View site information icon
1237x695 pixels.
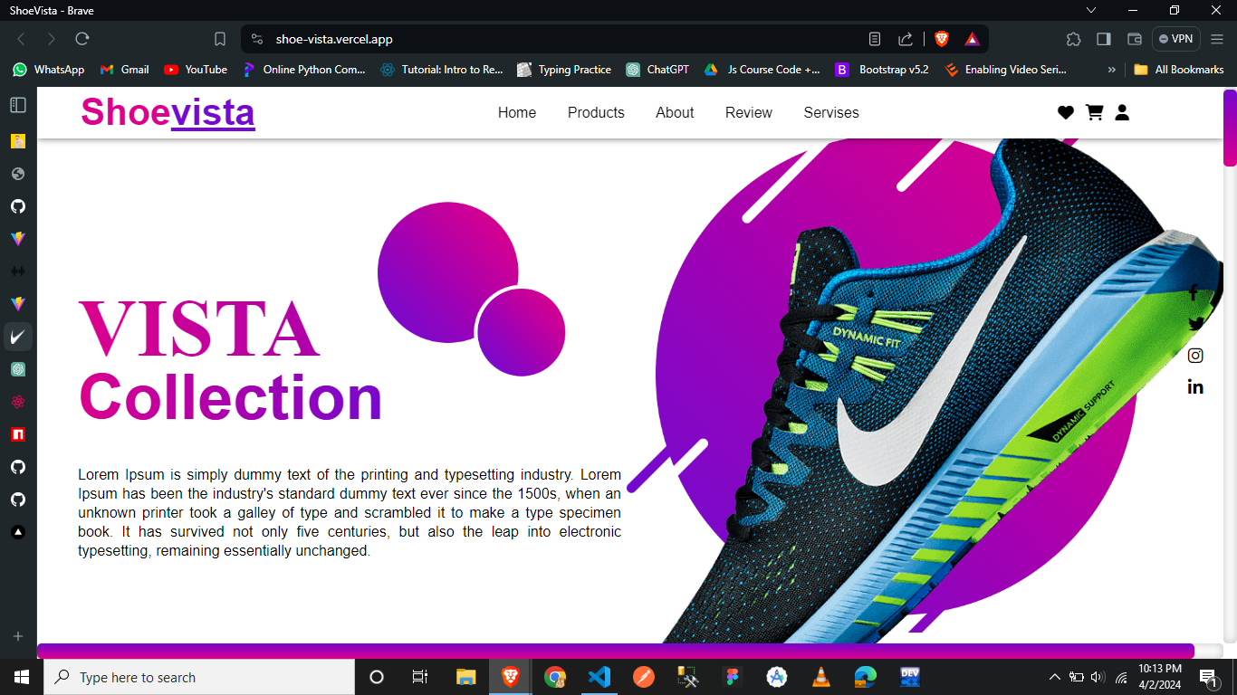coord(257,39)
